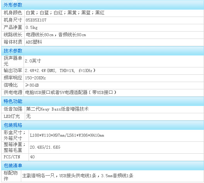Viewport: 204px width, 183px height.
Task: Select the 频率响应 label
Action: pos(13,78)
